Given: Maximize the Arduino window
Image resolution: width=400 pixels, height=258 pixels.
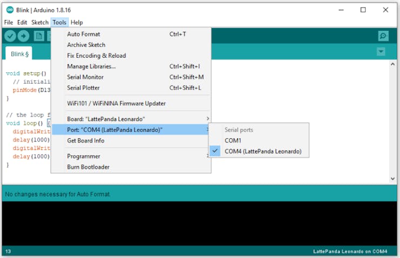Looking at the screenshot, I should click(x=363, y=10).
